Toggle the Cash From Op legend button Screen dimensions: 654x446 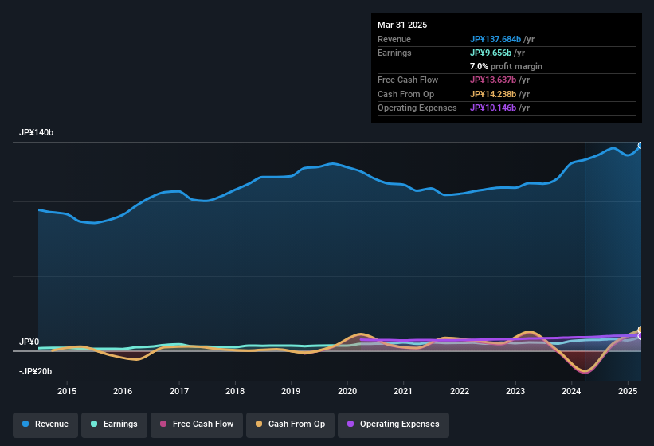(290, 424)
